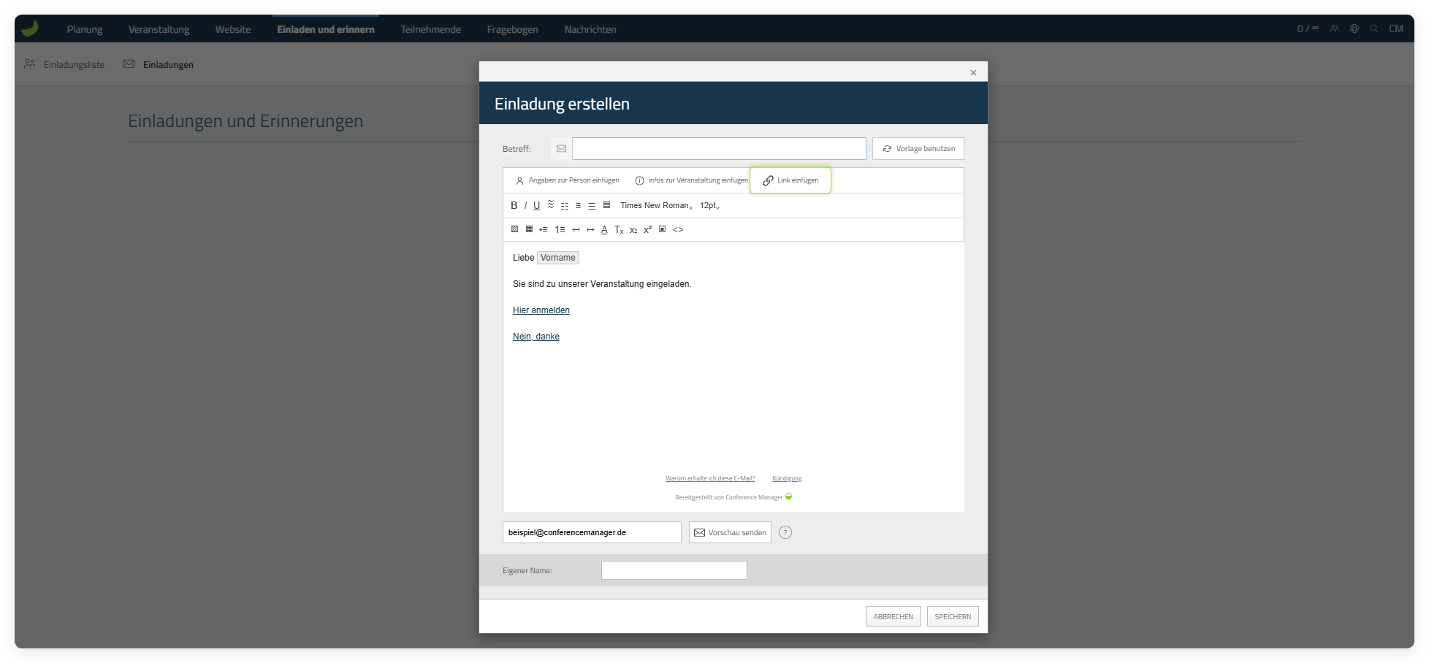Click the search magnifier in top bar
The width and height of the screenshot is (1429, 663).
(x=1374, y=28)
